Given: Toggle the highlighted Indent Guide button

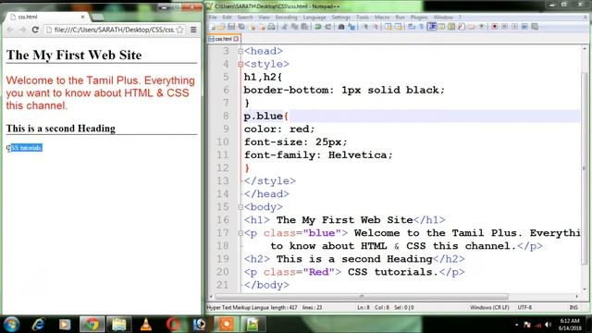Looking at the screenshot, I should [432, 27].
